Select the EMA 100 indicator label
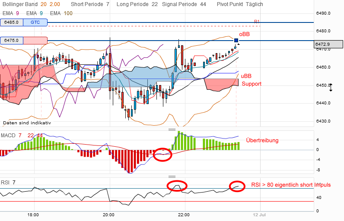 point(61,13)
